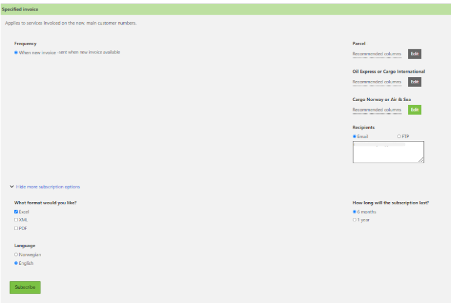The image size is (451, 303).
Task: Enable the PDF format checkbox
Action: (16, 228)
